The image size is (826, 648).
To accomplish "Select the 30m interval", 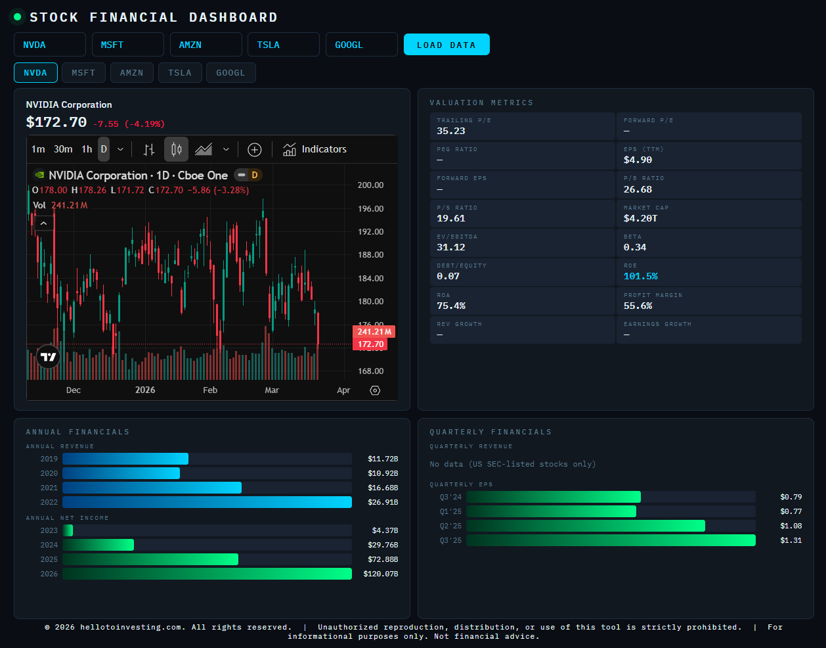I will coord(63,149).
